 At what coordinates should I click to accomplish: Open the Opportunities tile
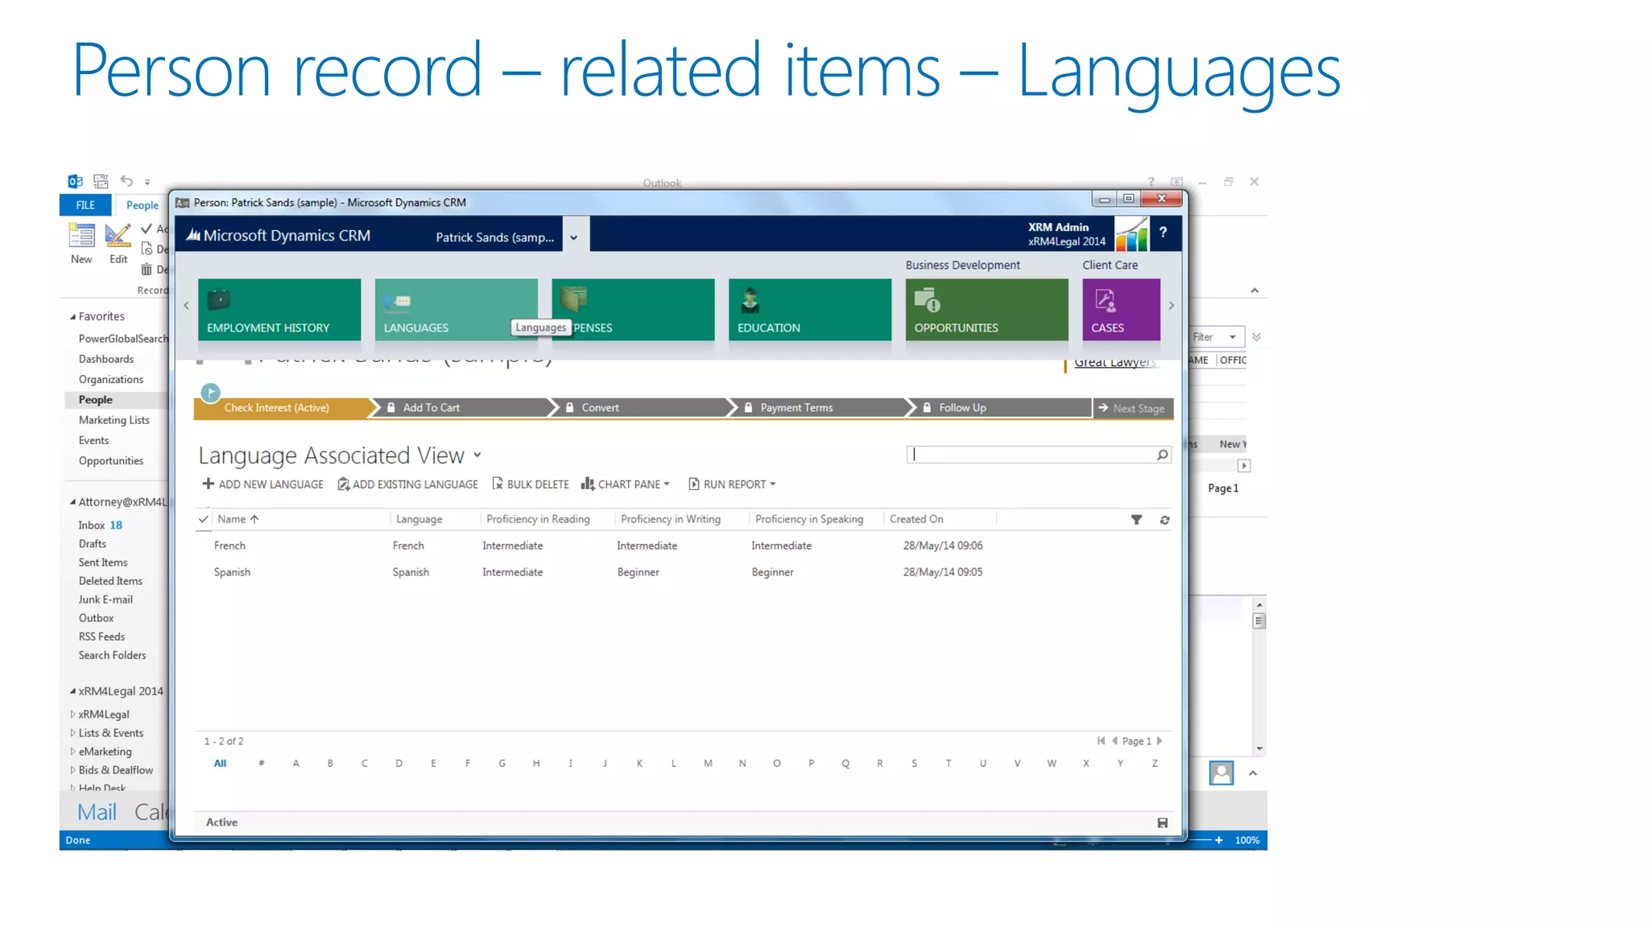point(986,309)
